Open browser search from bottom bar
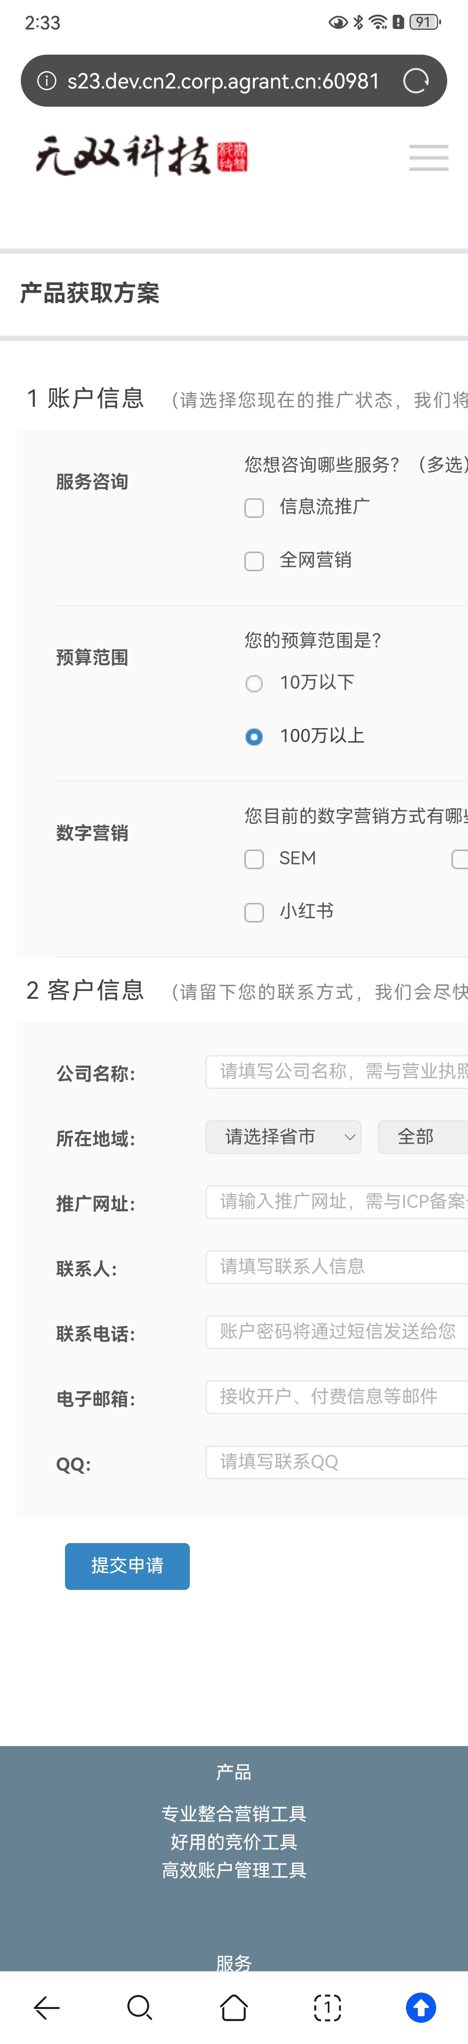 140,2008
